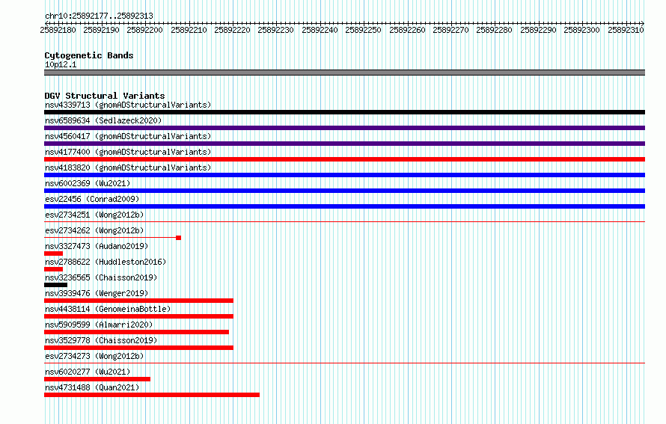Click the Cytogenetic Bands track heading
The height and width of the screenshot is (424, 666).
[x=89, y=55]
